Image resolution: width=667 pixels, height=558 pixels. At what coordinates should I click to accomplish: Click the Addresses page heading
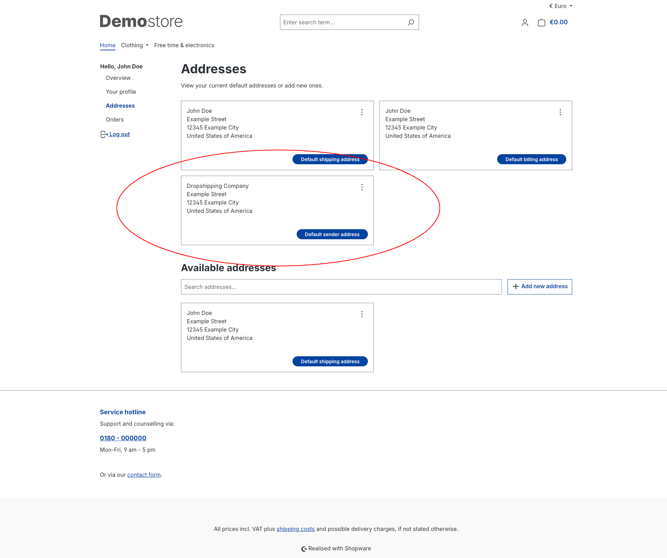pos(214,69)
